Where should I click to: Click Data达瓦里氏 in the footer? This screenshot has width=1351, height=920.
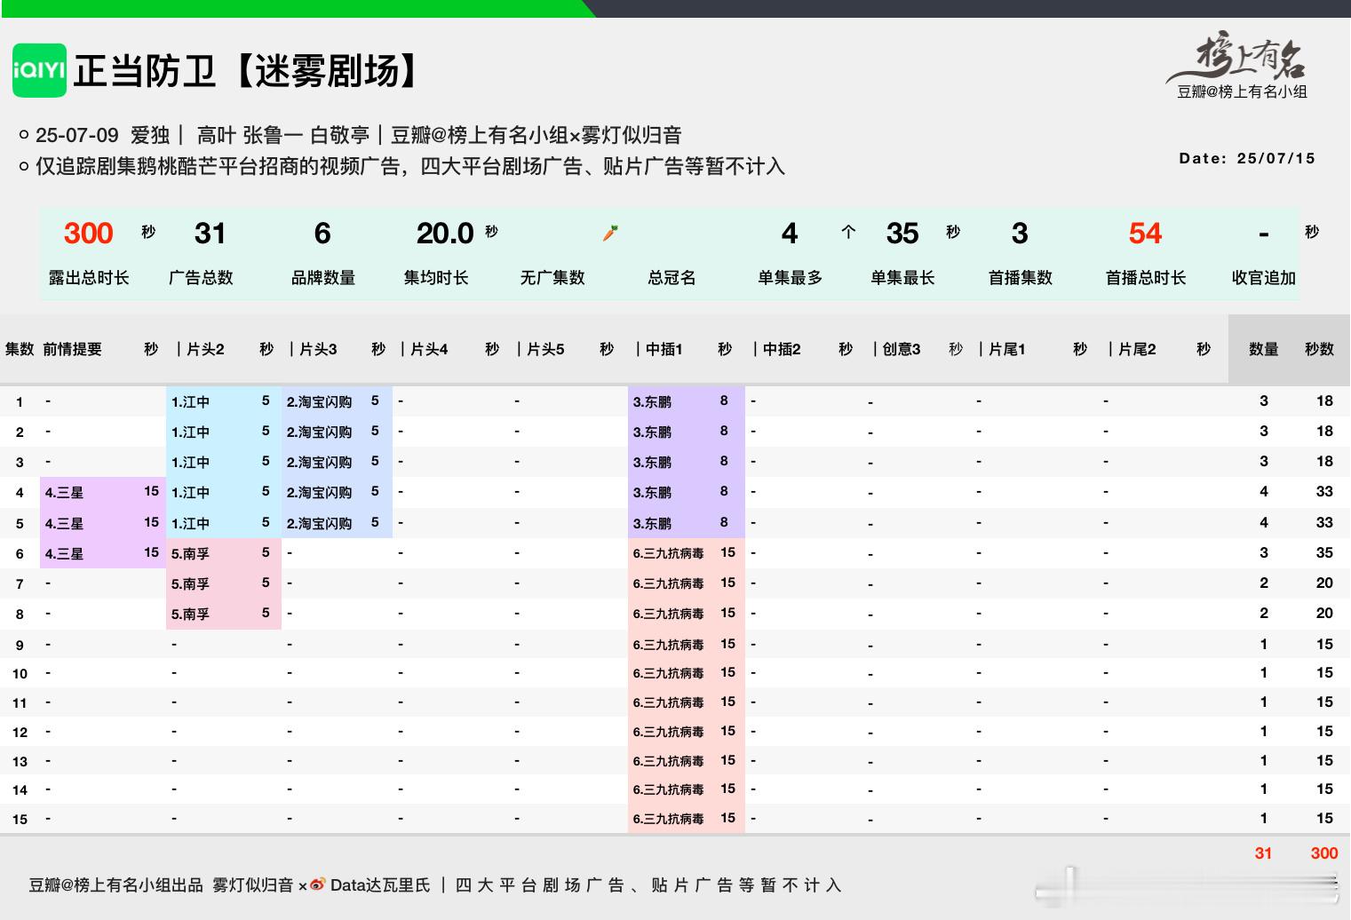(x=380, y=885)
